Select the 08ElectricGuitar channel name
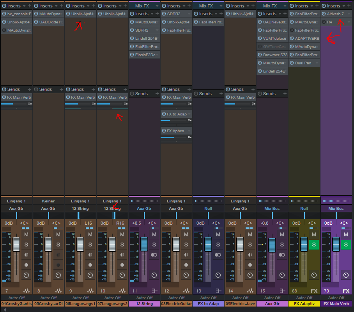The image size is (354, 312). [176, 304]
